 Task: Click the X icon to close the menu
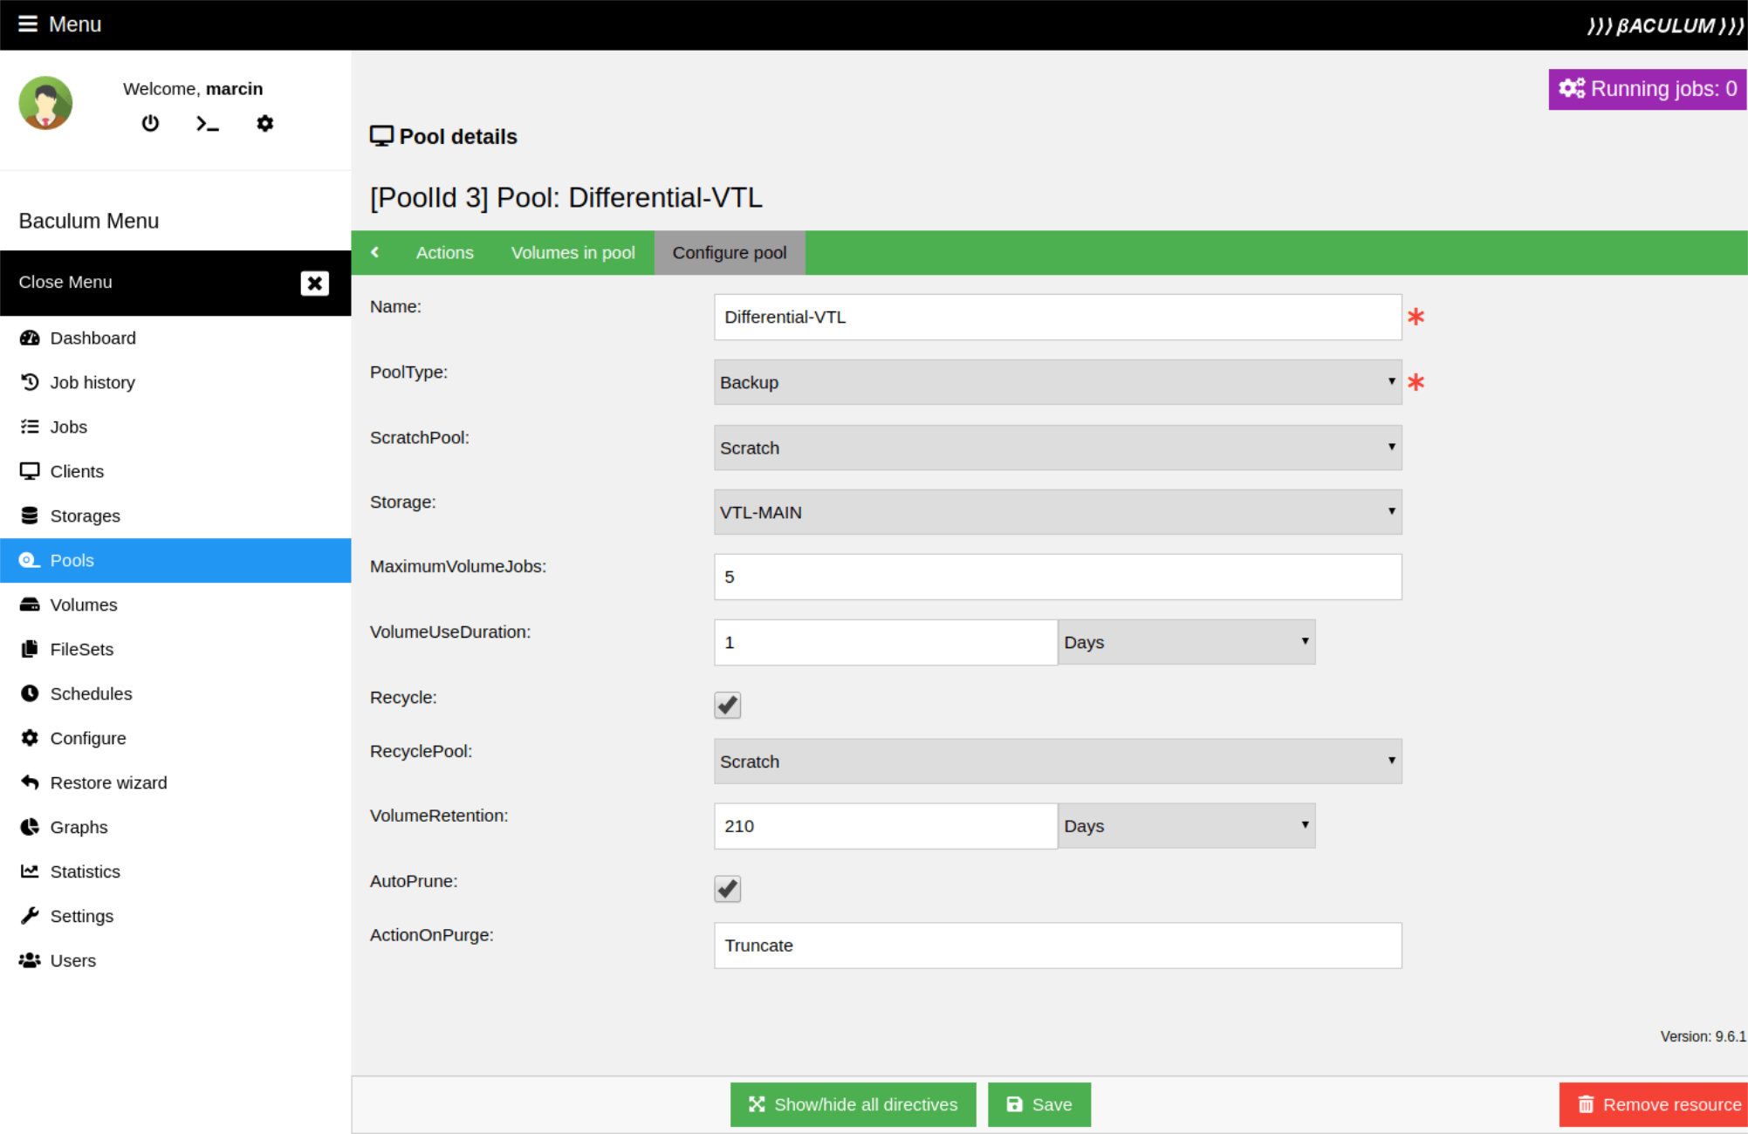(314, 283)
